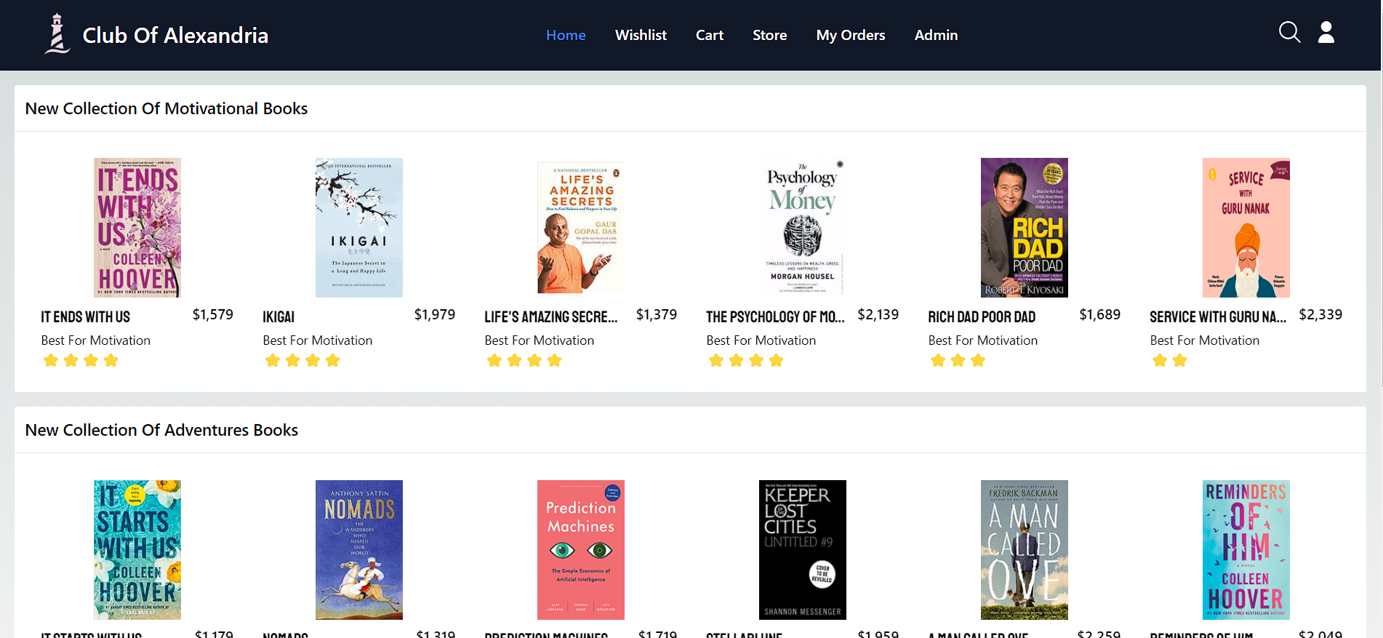Open the Cart page
Viewport: 1383px width, 638px height.
tap(710, 35)
